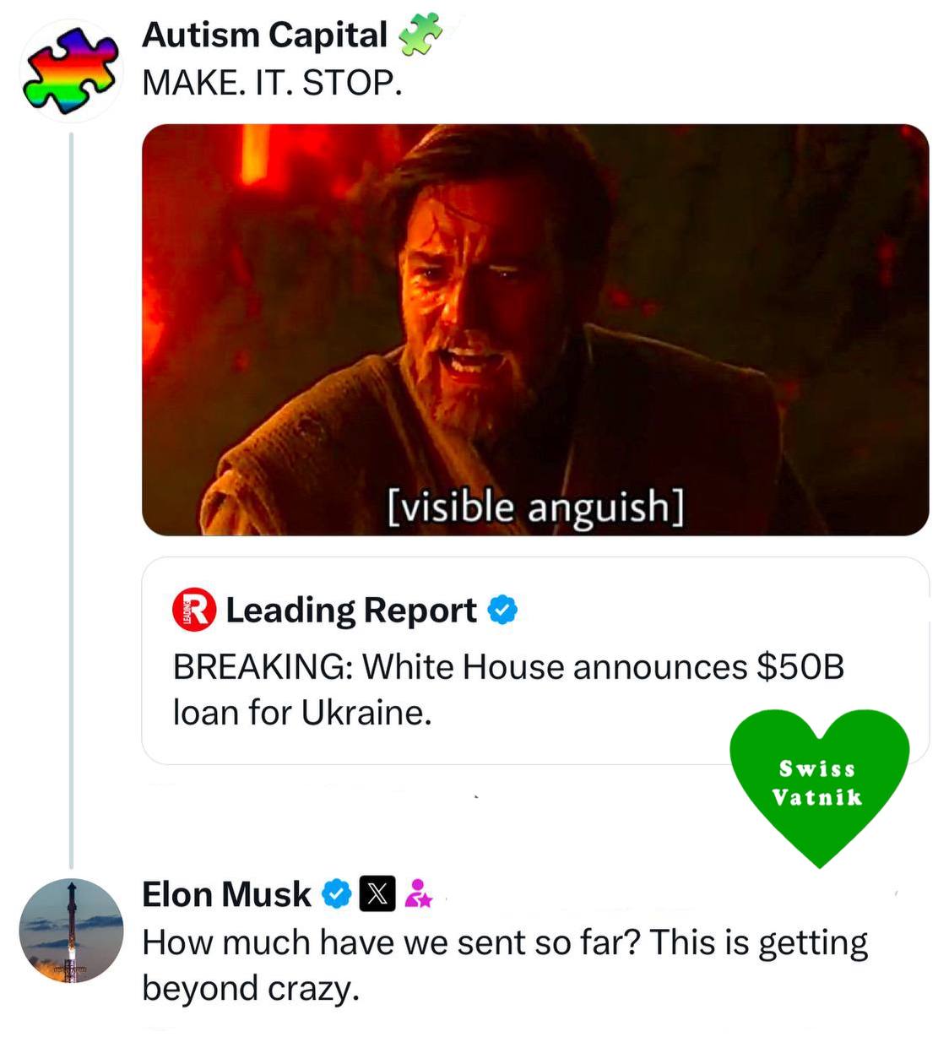Open Elon Musk's rocket avatar
The image size is (949, 1037).
(71, 930)
